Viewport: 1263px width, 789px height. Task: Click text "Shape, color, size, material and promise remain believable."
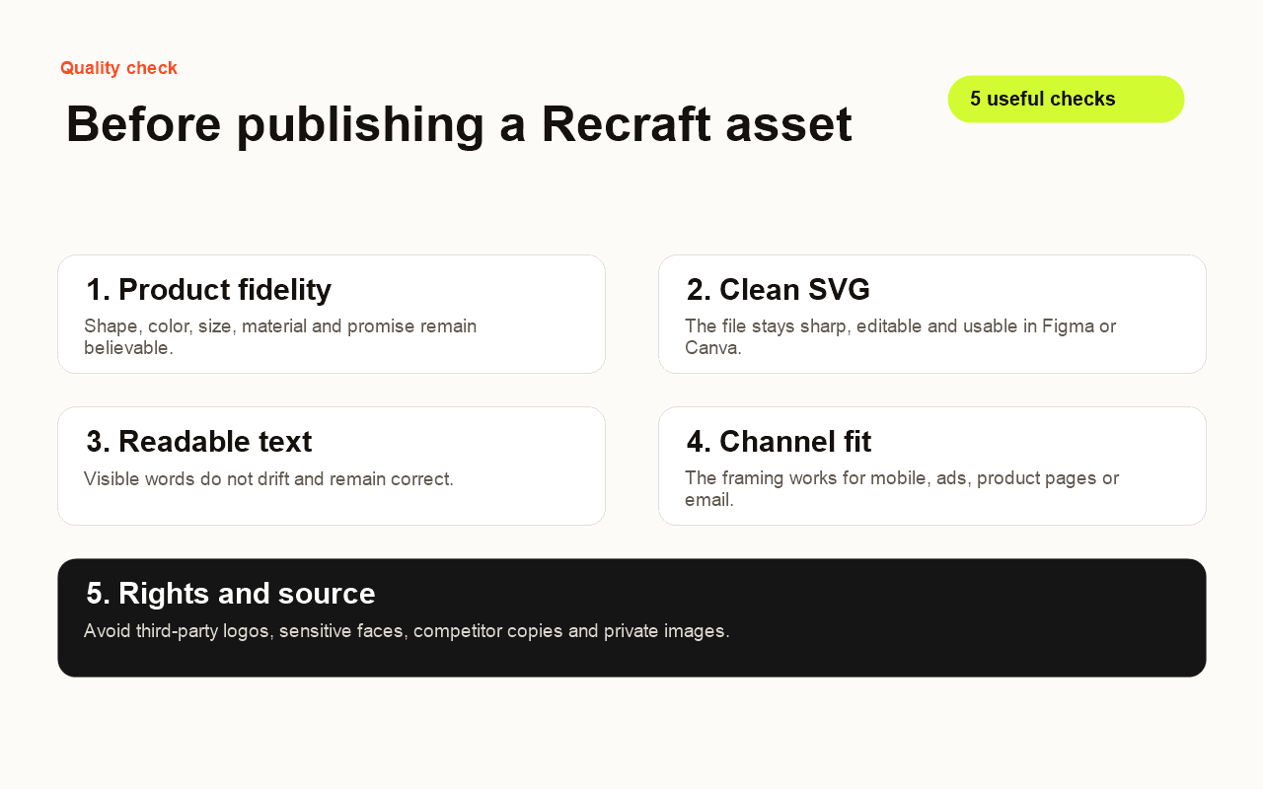click(280, 336)
